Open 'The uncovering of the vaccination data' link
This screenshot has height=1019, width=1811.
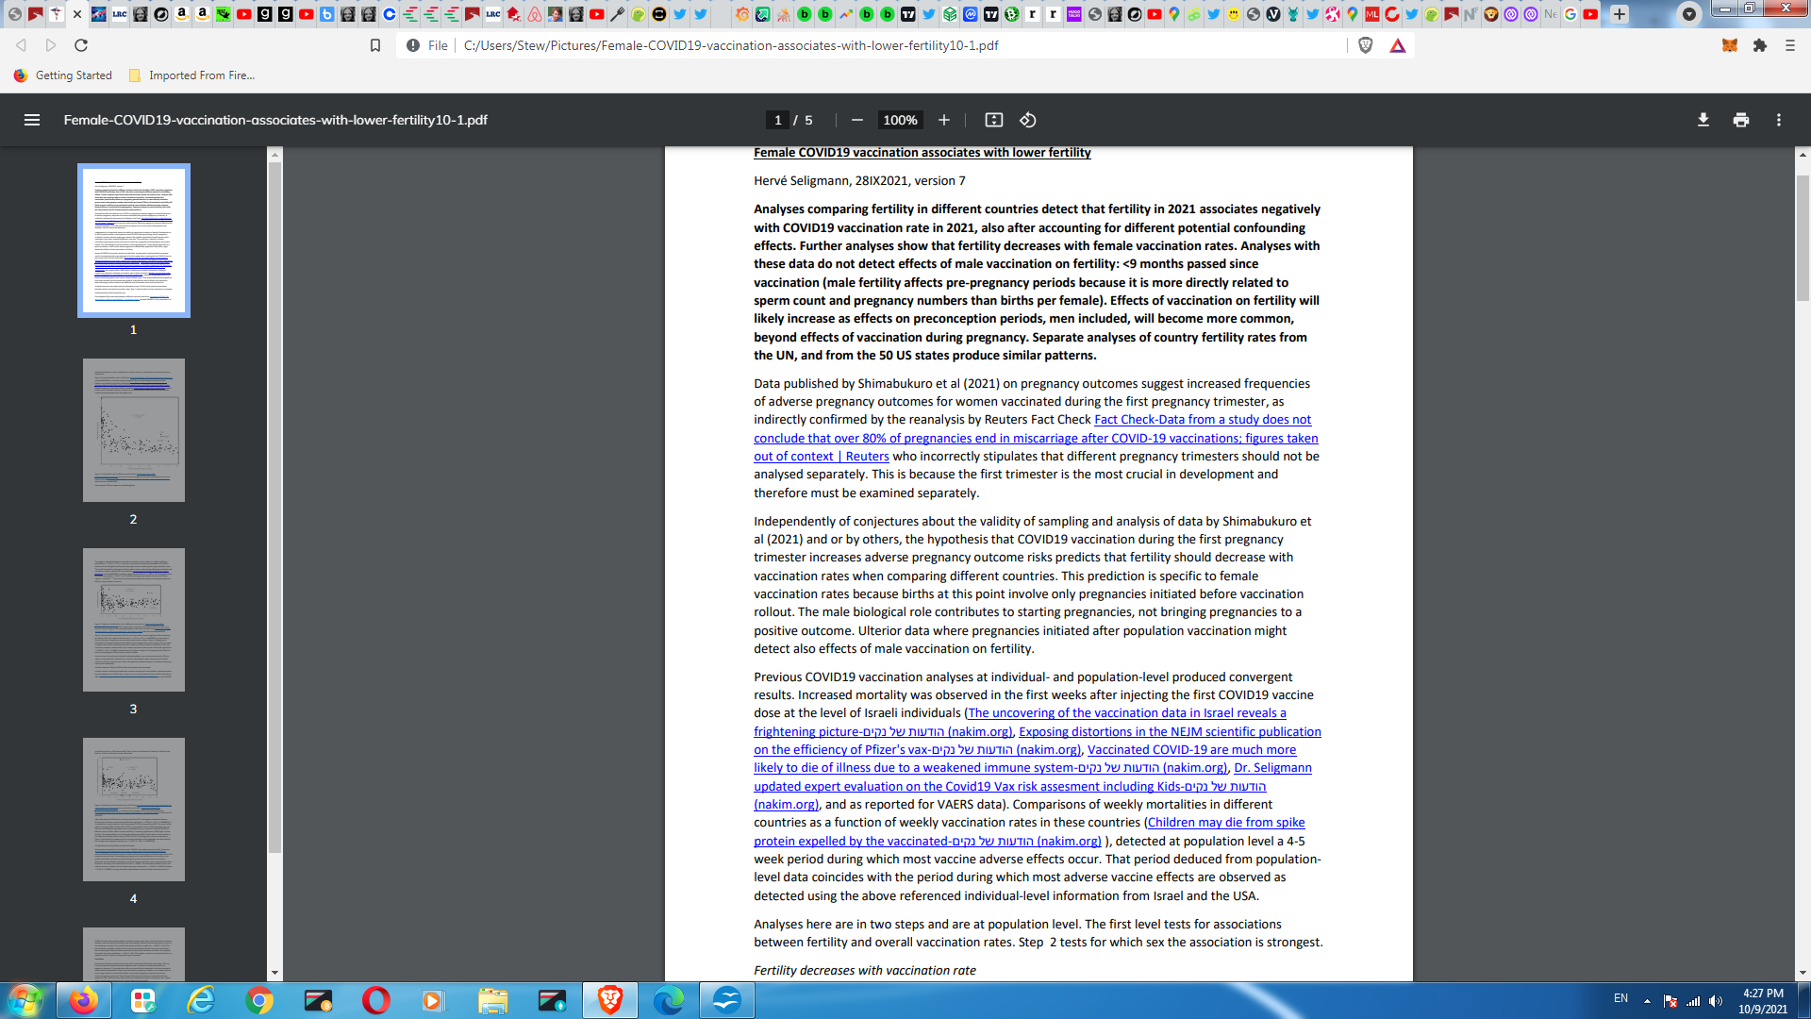click(x=1021, y=722)
